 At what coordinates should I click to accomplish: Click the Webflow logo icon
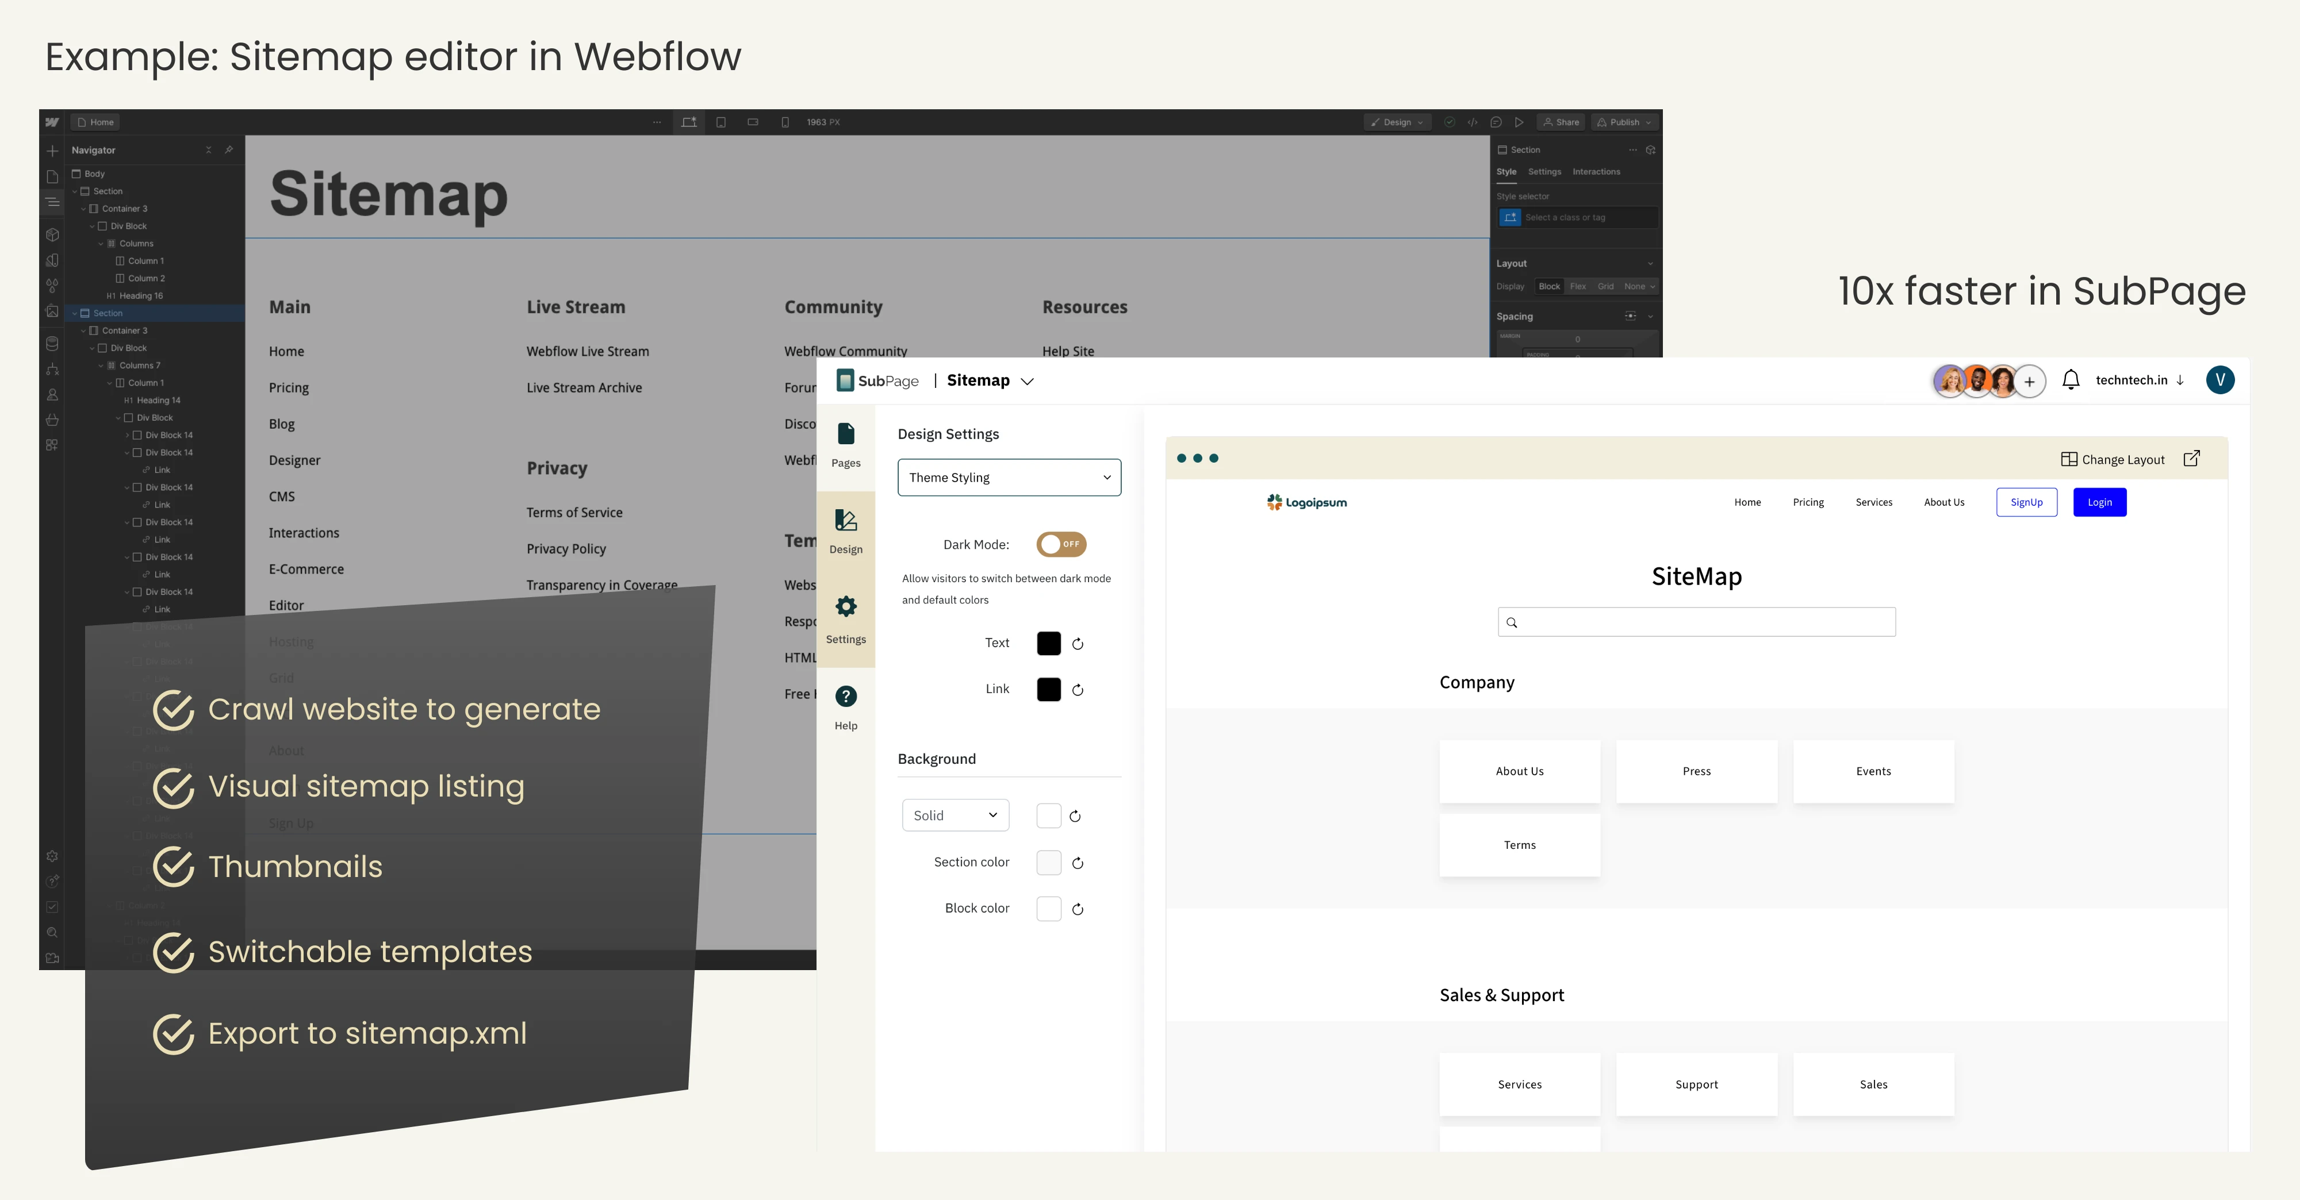click(x=52, y=122)
